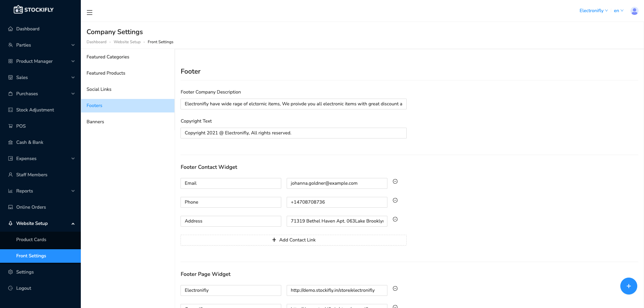Switch to the Banners tab

[x=95, y=122]
